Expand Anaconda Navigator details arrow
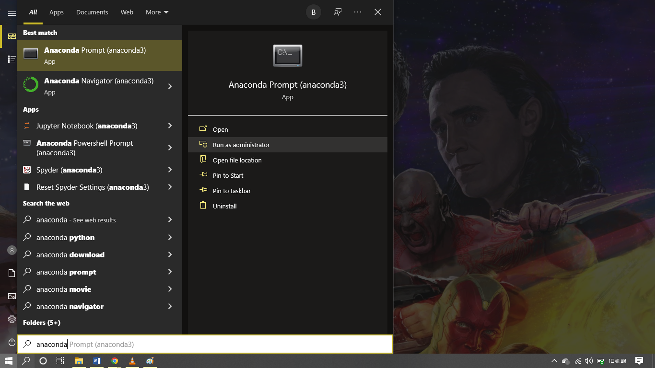This screenshot has width=655, height=368. (170, 86)
